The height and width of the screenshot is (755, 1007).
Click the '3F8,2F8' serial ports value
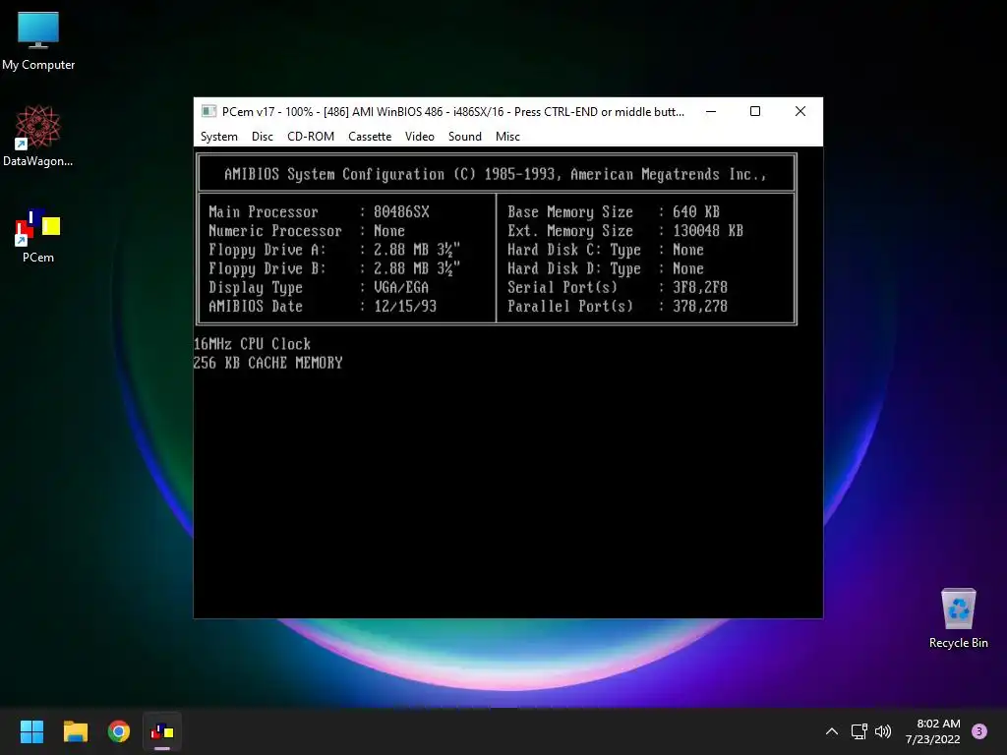(x=700, y=288)
